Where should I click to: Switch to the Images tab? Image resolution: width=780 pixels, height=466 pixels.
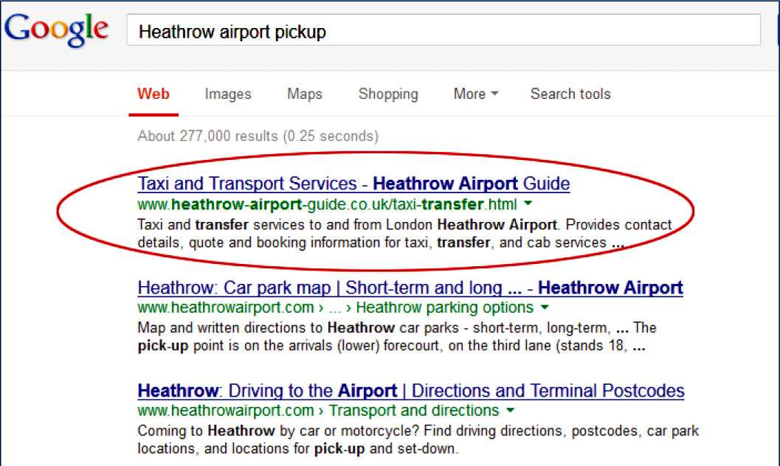tap(228, 94)
